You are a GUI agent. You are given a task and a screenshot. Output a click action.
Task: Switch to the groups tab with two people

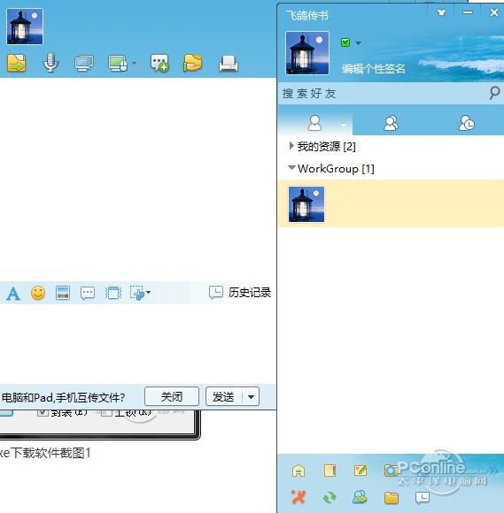click(391, 123)
